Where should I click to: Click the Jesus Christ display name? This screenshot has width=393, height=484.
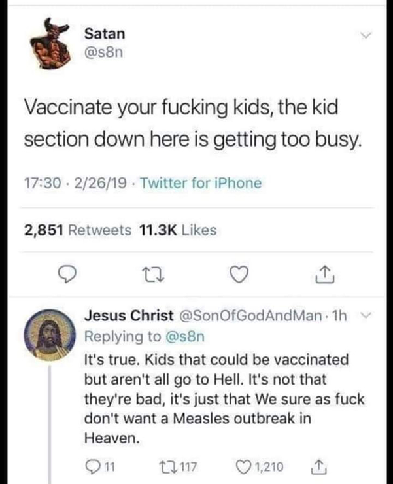point(127,317)
